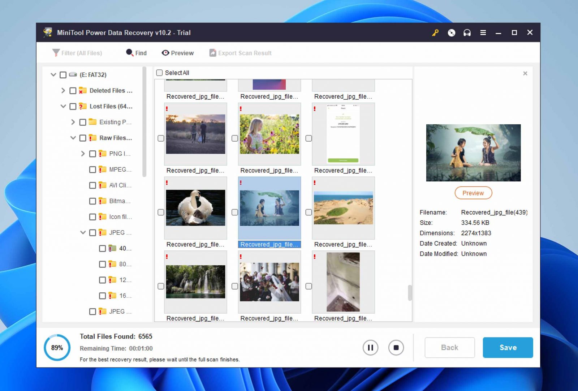The width and height of the screenshot is (578, 391).
Task: Open the Filter (All Files) menu
Action: click(77, 53)
